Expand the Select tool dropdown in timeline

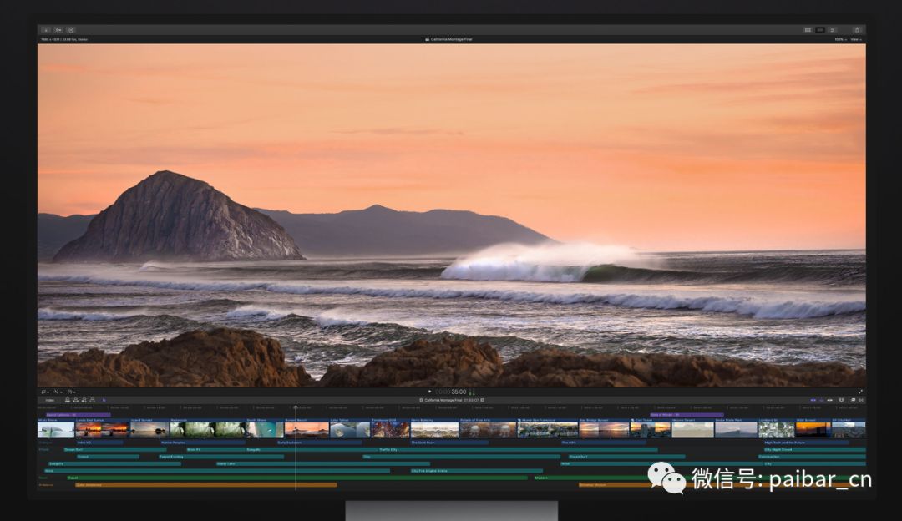pos(104,400)
